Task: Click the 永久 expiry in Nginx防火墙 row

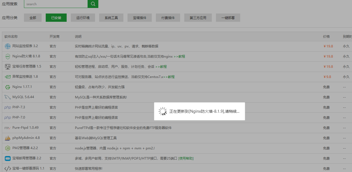Action: (x=346, y=57)
